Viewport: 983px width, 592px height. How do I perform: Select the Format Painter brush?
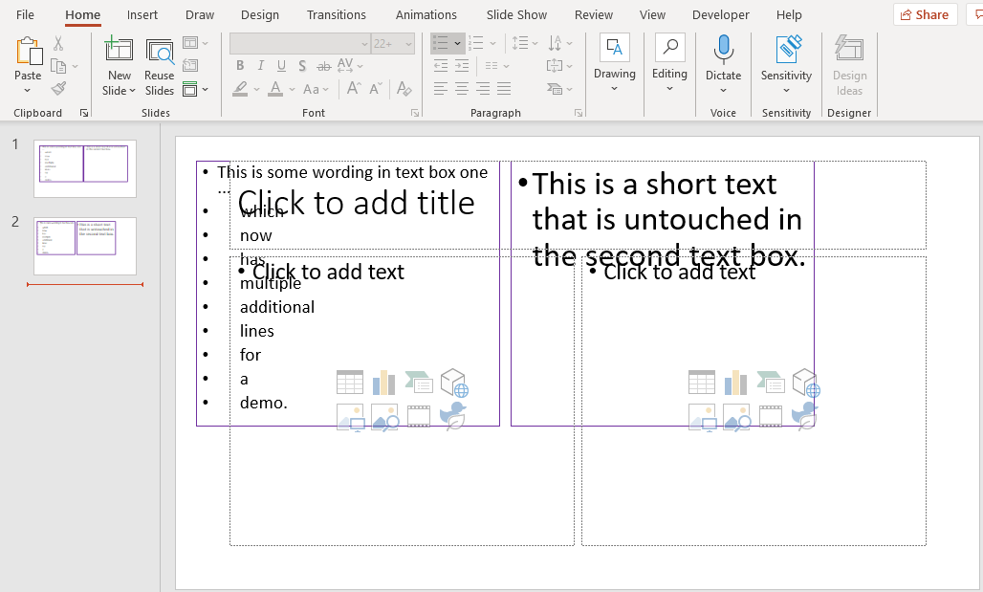tap(58, 88)
